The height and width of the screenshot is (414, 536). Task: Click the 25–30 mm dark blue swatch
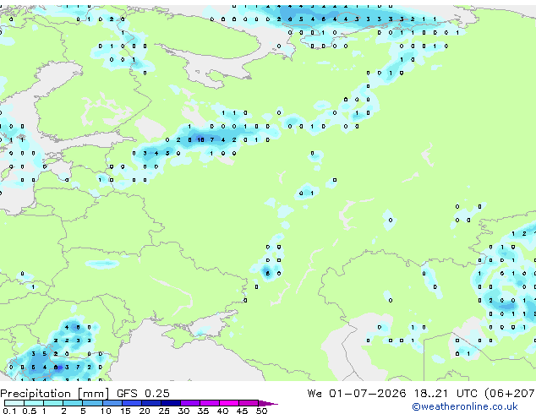pyautogui.click(x=171, y=403)
